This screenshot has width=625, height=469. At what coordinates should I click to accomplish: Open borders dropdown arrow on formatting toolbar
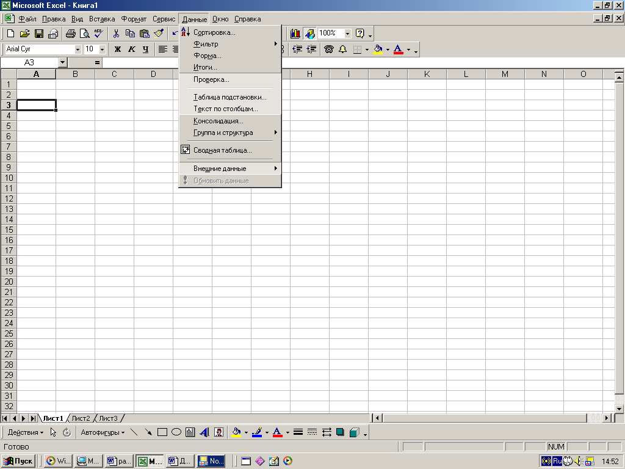pyautogui.click(x=367, y=49)
